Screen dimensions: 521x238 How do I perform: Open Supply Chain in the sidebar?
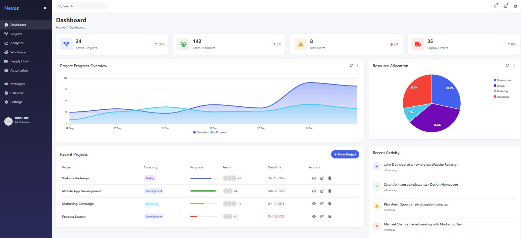pyautogui.click(x=20, y=61)
